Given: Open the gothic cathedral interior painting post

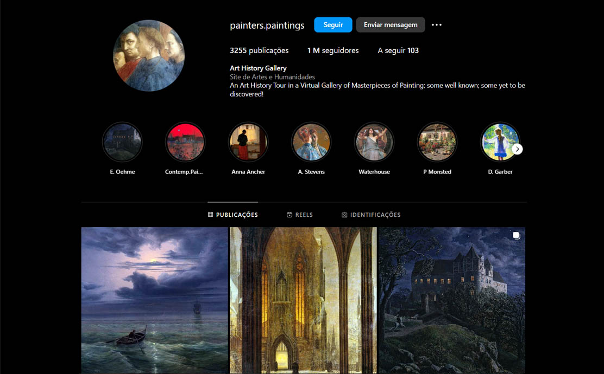Looking at the screenshot, I should pyautogui.click(x=303, y=300).
